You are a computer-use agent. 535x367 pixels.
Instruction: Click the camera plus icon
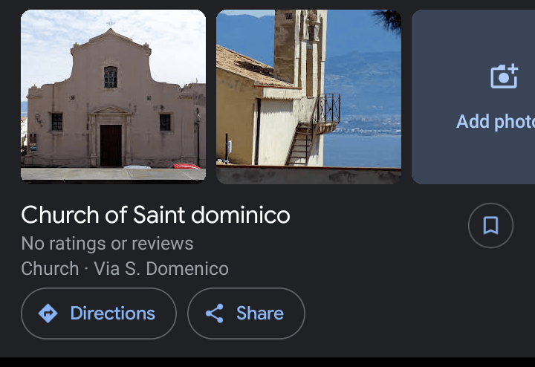click(x=504, y=77)
